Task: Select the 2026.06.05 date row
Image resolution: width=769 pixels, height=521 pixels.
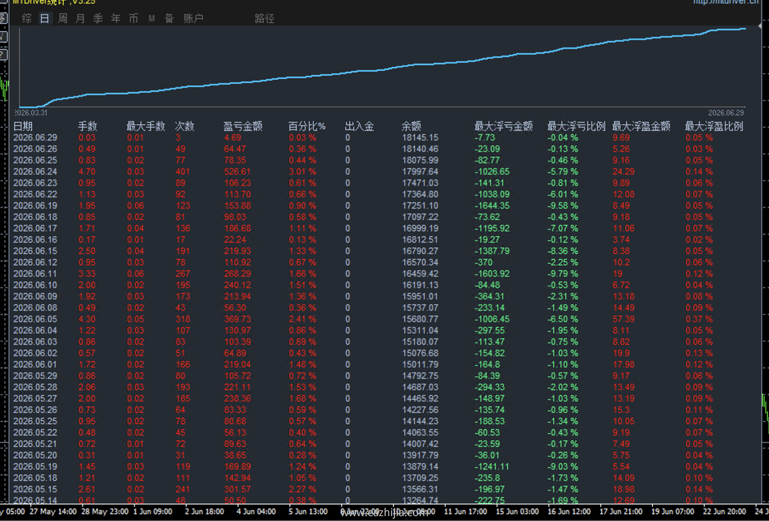Action: (x=35, y=319)
